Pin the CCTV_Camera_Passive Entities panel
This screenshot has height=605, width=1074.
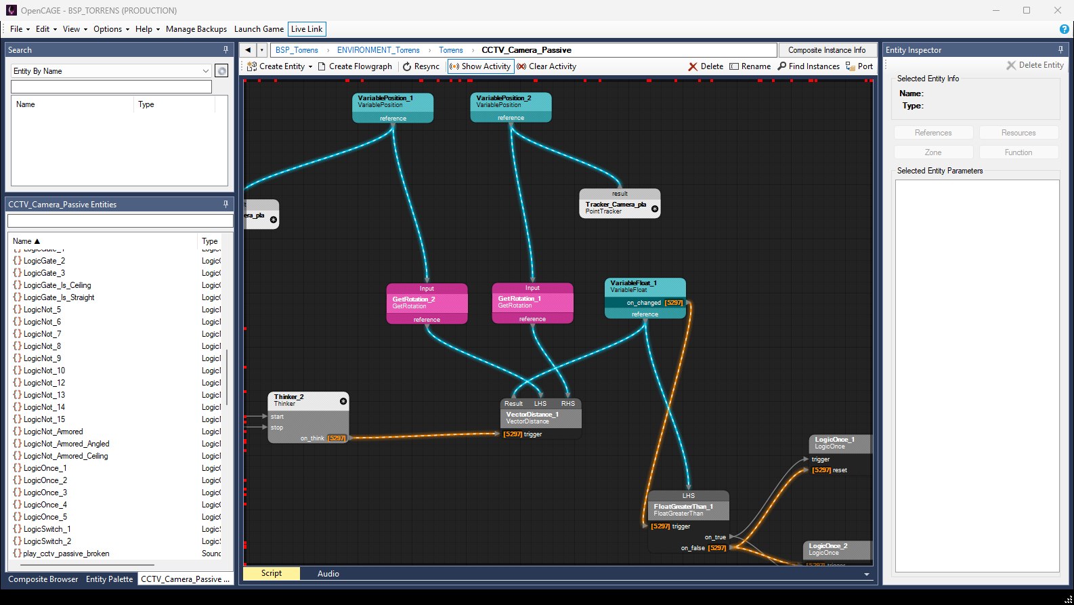tap(225, 204)
